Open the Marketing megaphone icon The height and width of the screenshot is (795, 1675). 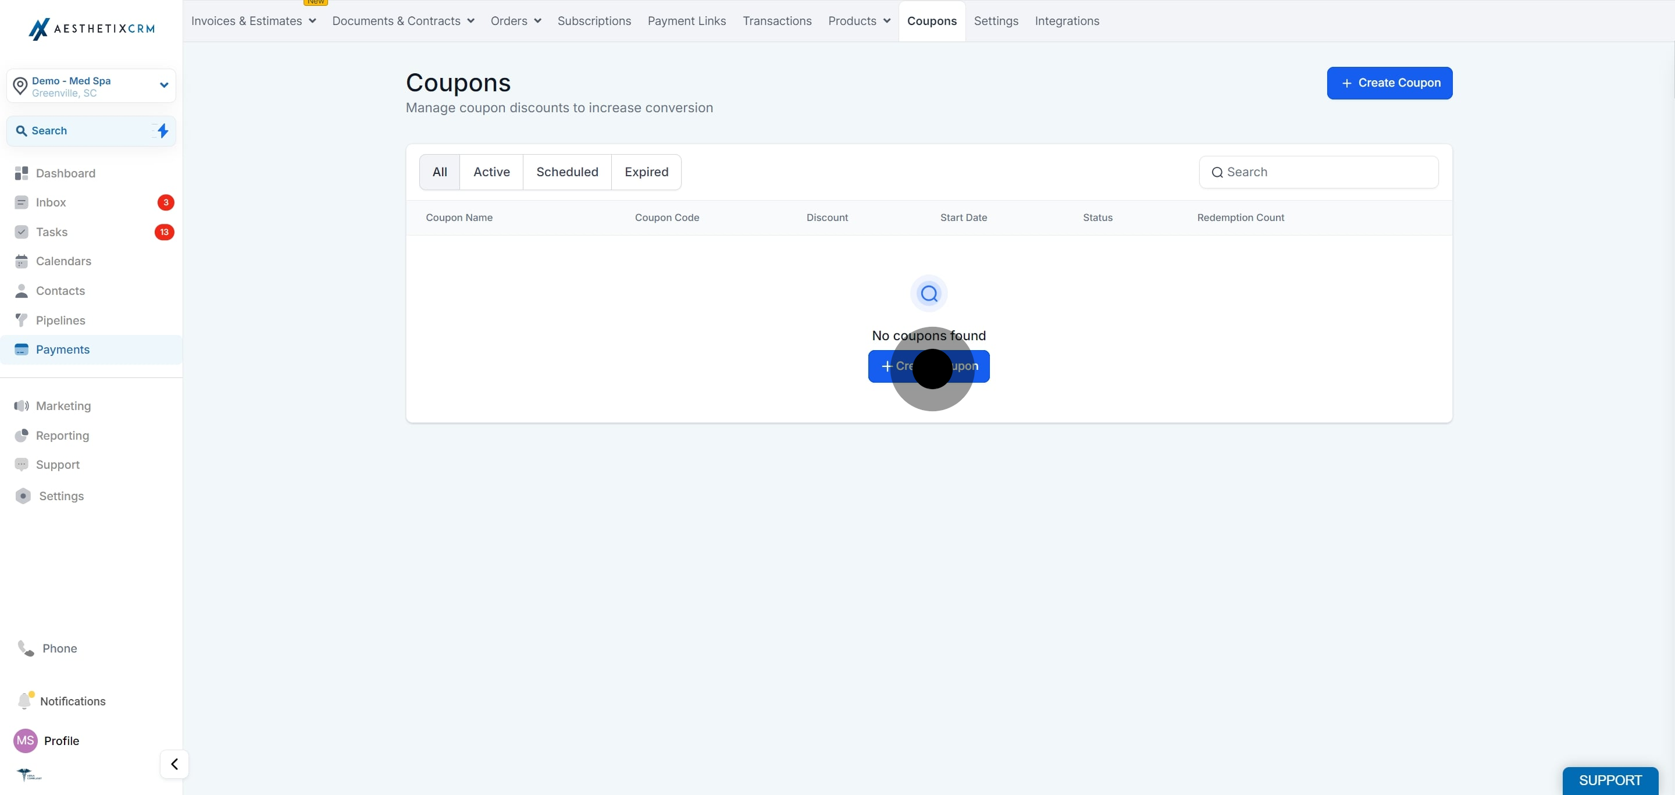[x=22, y=405]
